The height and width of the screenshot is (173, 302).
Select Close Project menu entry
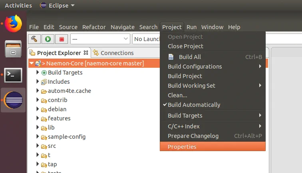[x=213, y=46]
